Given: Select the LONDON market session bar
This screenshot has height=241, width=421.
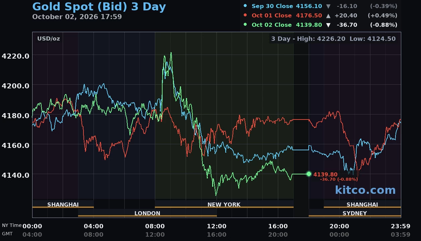Looking at the screenshot, I should pos(147,213).
